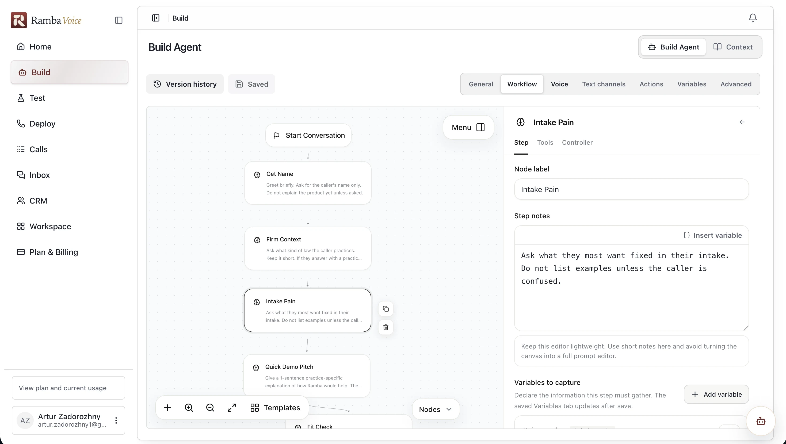Switch to the Voice tab
The width and height of the screenshot is (786, 444).
[x=559, y=84]
